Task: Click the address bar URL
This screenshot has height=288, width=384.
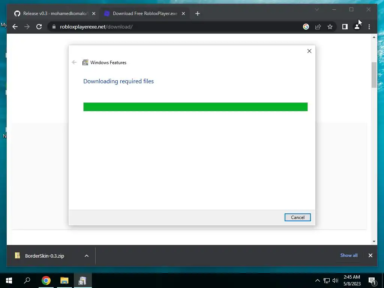Action: [96, 27]
